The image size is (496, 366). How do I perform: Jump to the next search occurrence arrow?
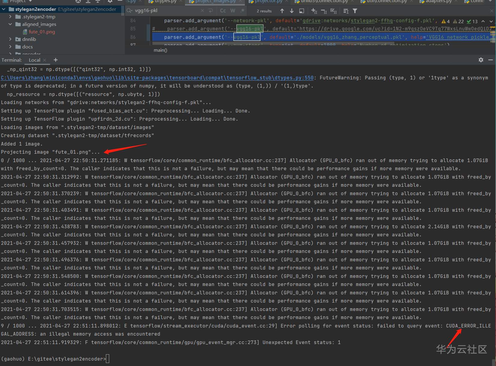point(292,11)
